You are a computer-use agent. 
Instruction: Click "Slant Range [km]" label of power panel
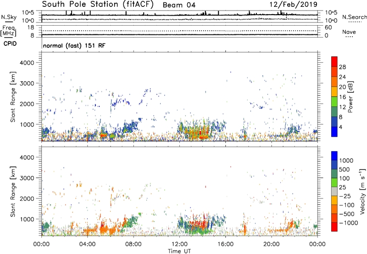13,97
